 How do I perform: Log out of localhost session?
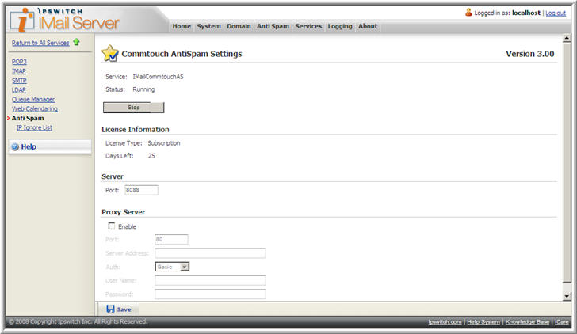pos(556,13)
